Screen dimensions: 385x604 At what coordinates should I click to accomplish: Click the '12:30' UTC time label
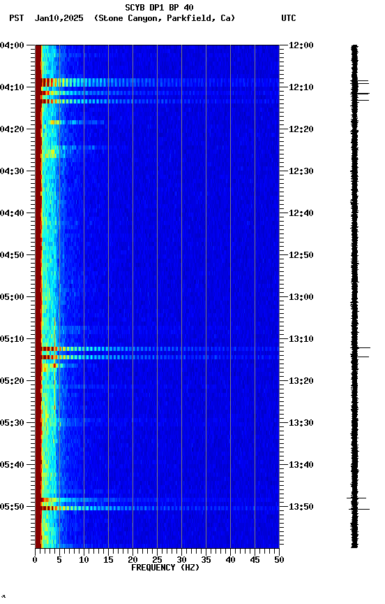301,171
